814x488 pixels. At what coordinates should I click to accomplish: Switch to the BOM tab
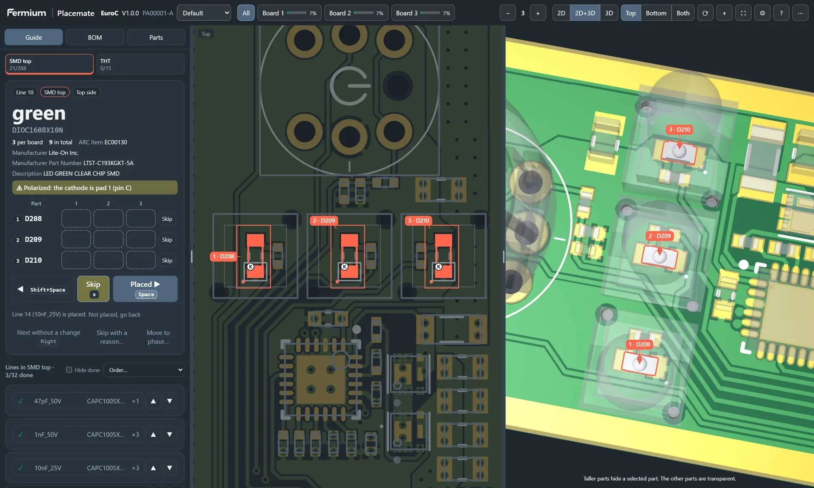pyautogui.click(x=95, y=37)
